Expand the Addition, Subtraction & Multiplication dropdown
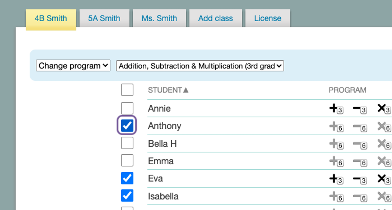392x210 pixels. pos(200,66)
